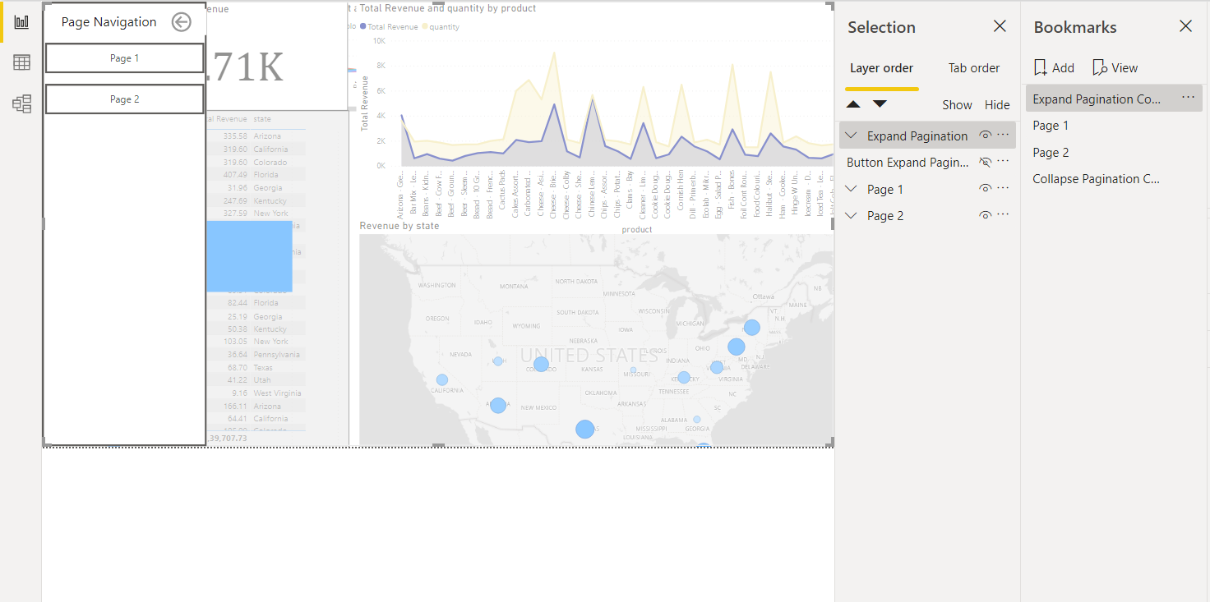Image resolution: width=1210 pixels, height=602 pixels.
Task: Select the blue rectangle shape
Action: coord(249,256)
